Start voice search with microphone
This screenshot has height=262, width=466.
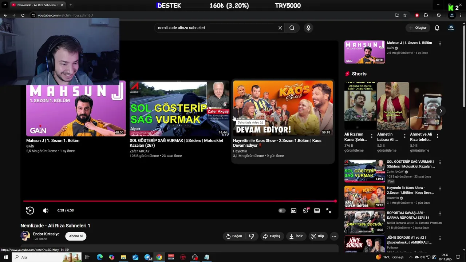pyautogui.click(x=308, y=28)
